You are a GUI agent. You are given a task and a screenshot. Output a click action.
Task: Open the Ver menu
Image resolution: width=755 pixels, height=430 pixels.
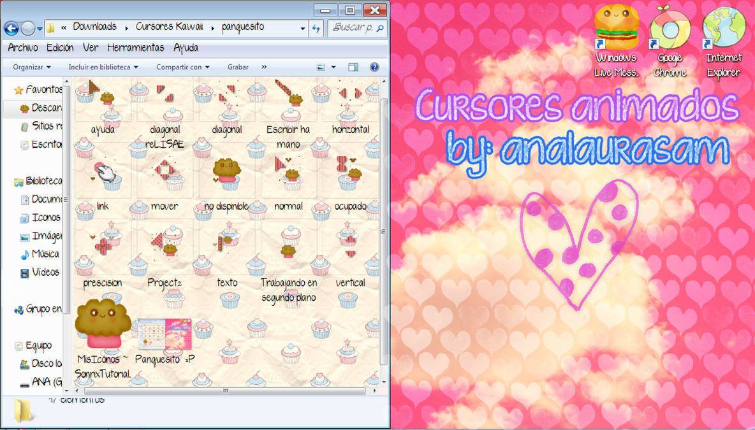coord(91,48)
